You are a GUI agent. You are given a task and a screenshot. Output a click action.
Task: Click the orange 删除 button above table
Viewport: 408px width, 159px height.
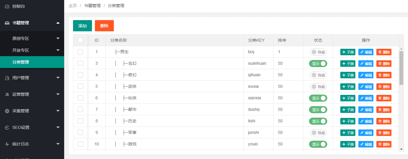[x=104, y=26]
